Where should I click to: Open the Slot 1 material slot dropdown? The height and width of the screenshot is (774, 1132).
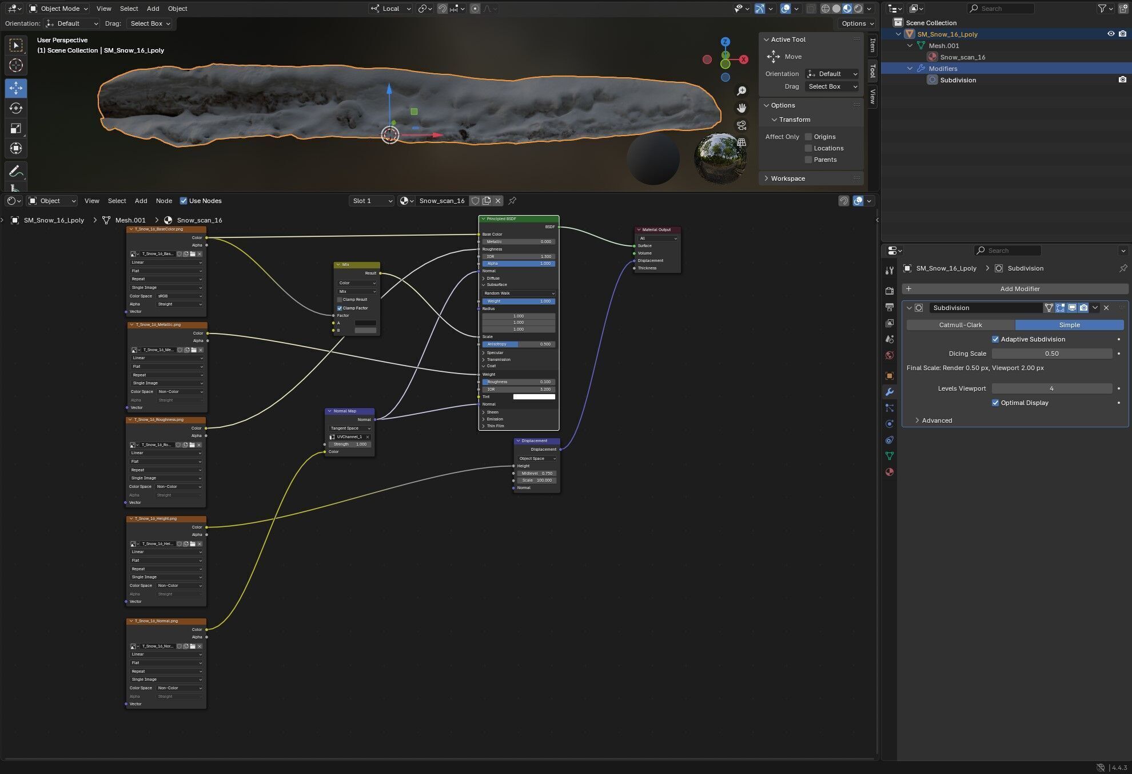point(372,201)
